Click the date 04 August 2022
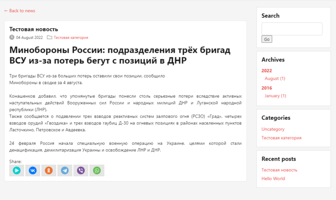336x200 pixels. pyautogui.click(x=30, y=38)
